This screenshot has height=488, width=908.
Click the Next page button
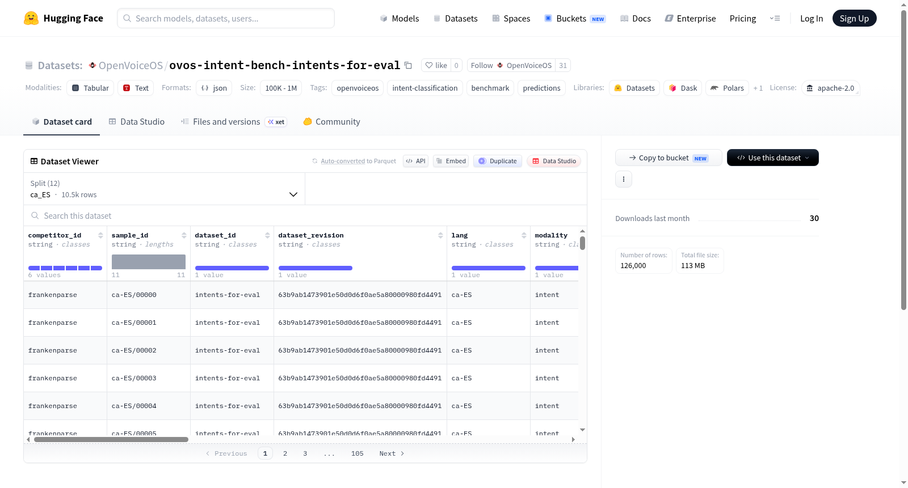click(392, 453)
